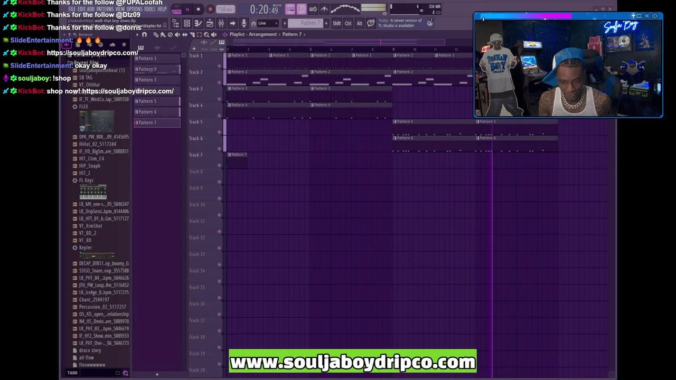Click the microphone audio recording icon
This screenshot has width=676, height=380.
pyautogui.click(x=243, y=23)
